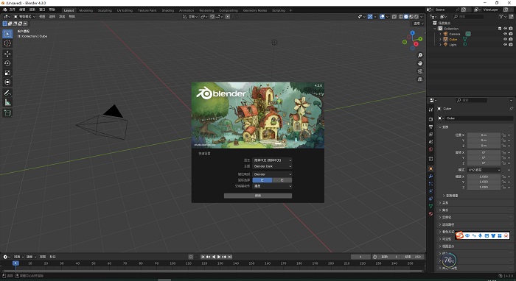This screenshot has width=516, height=281.
Task: Jump to timeline start frame button
Action: click(203, 257)
